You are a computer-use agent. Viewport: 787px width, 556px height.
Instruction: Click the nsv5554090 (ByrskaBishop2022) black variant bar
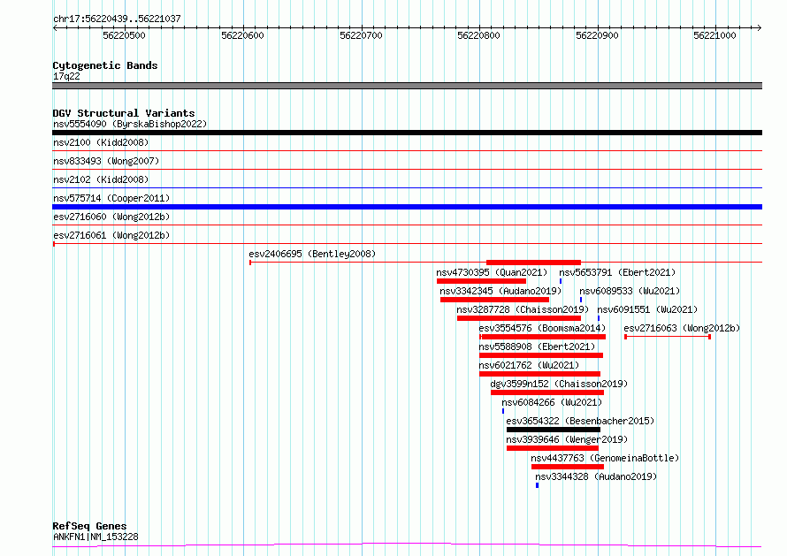tap(407, 133)
